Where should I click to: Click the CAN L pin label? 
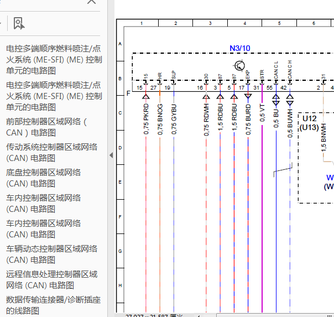276,70
